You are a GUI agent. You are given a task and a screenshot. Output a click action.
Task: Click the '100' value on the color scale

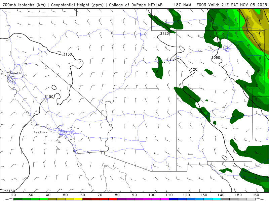pos(152,195)
